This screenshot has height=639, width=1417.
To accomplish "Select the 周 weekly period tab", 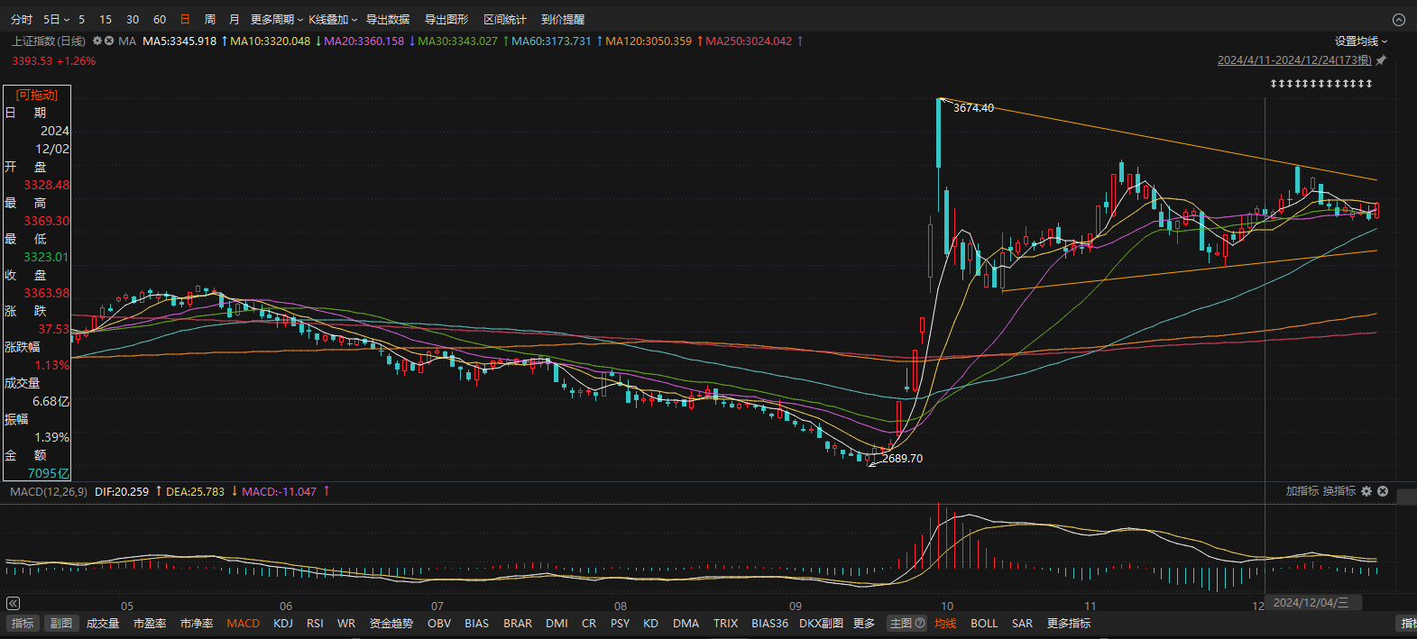I will pyautogui.click(x=210, y=20).
